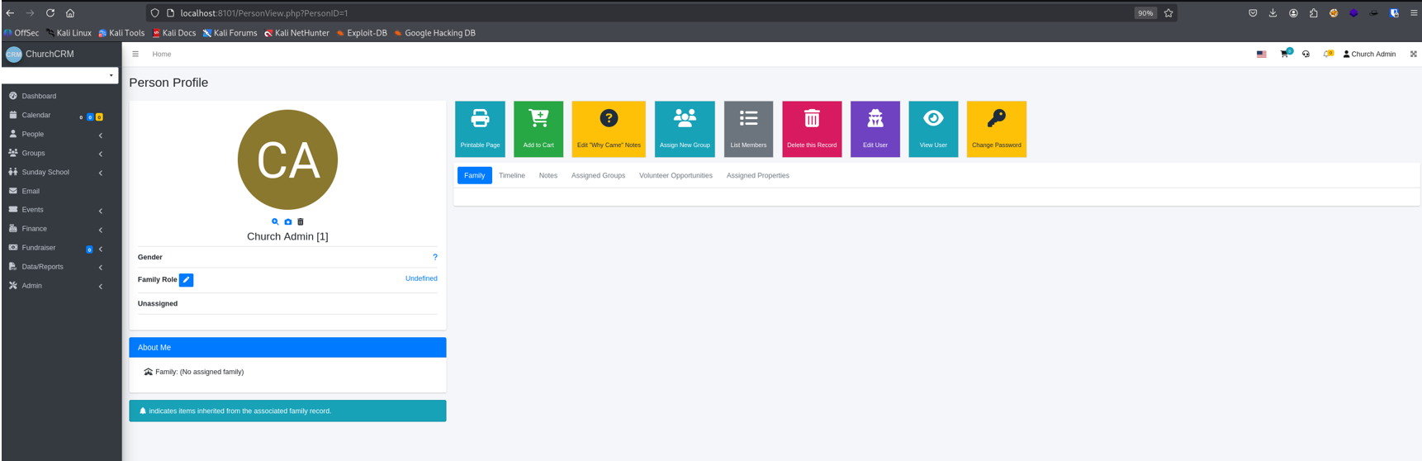Open the browser downloads icon
Image resolution: width=1422 pixels, height=461 pixels.
[1273, 13]
